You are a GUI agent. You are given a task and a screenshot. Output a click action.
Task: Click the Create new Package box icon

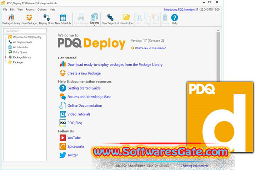(63, 73)
